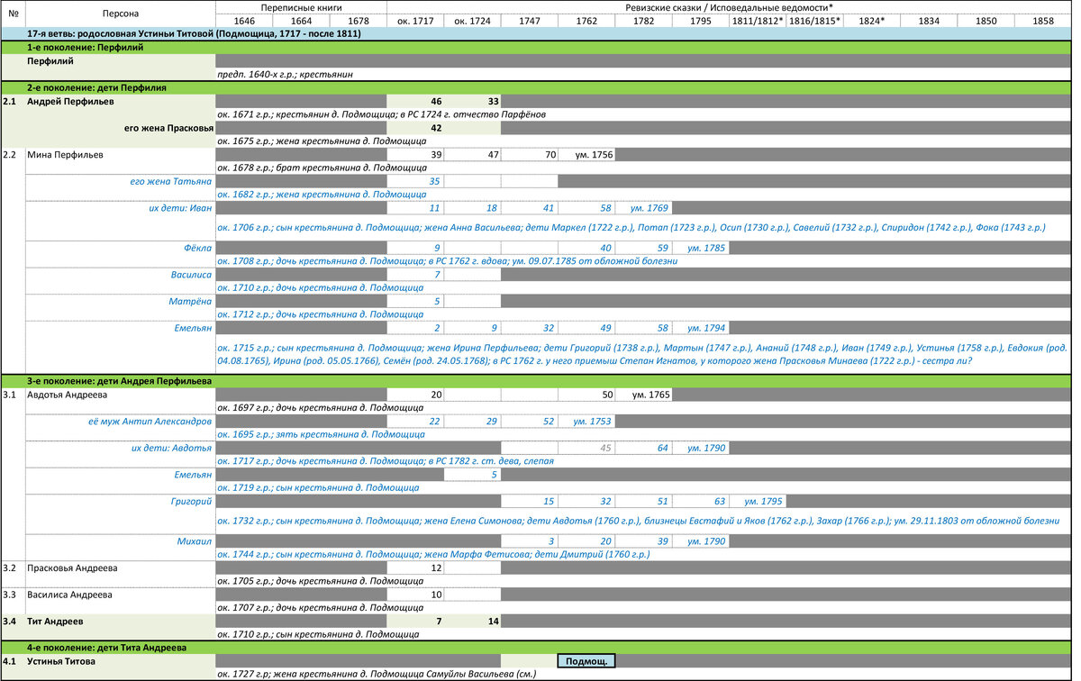Viewport: 1081px width, 681px height.
Task: Click the '№' column header
Action: 13,14
